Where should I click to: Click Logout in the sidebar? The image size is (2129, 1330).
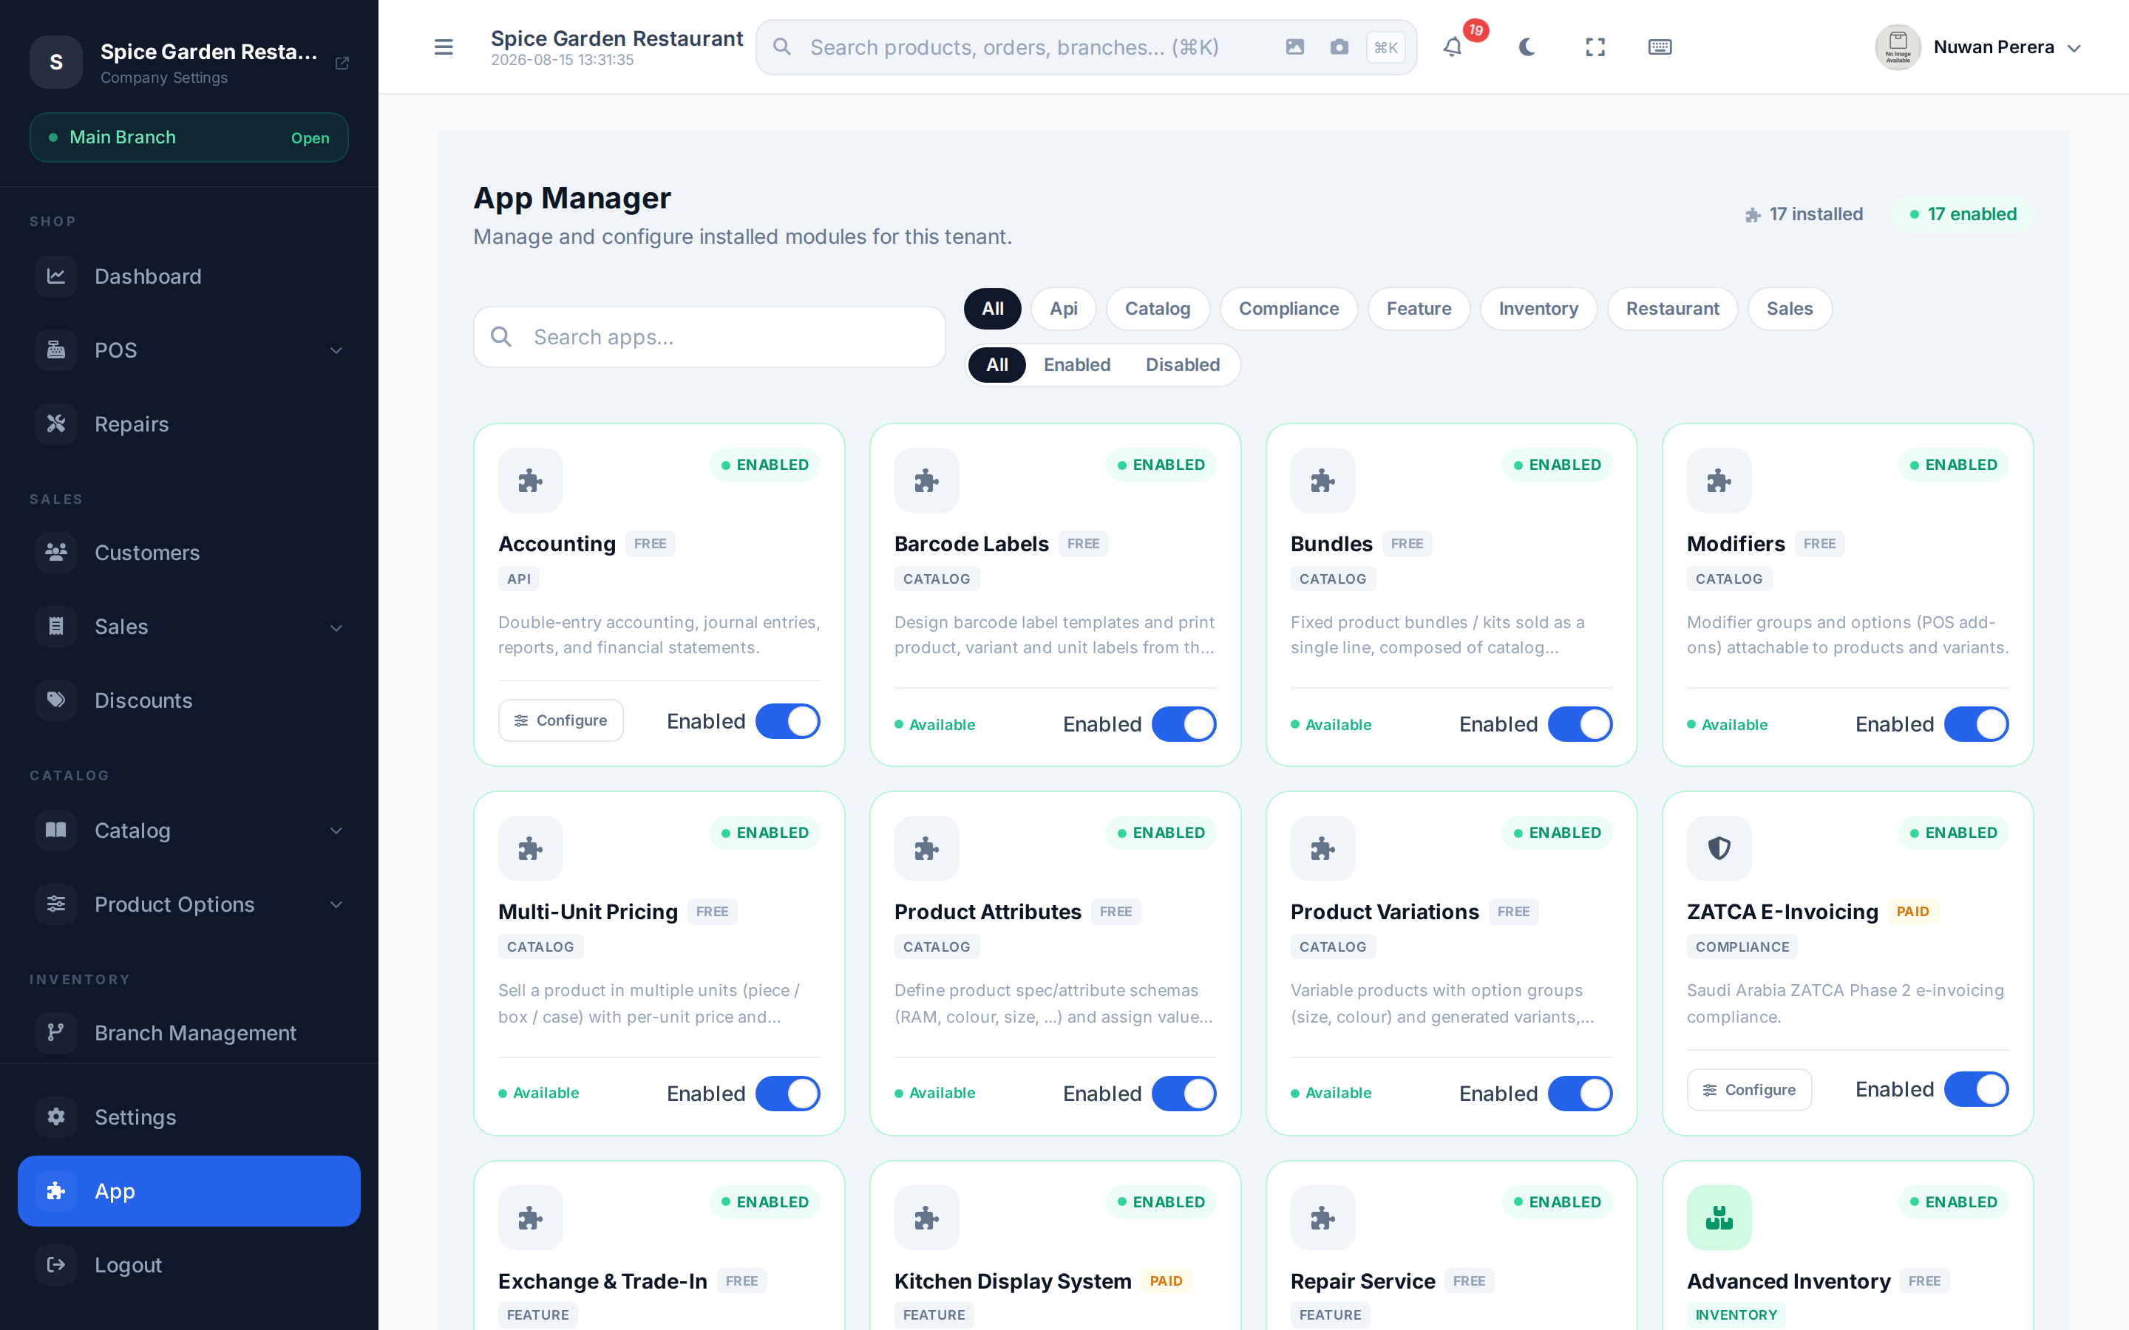pos(189,1265)
